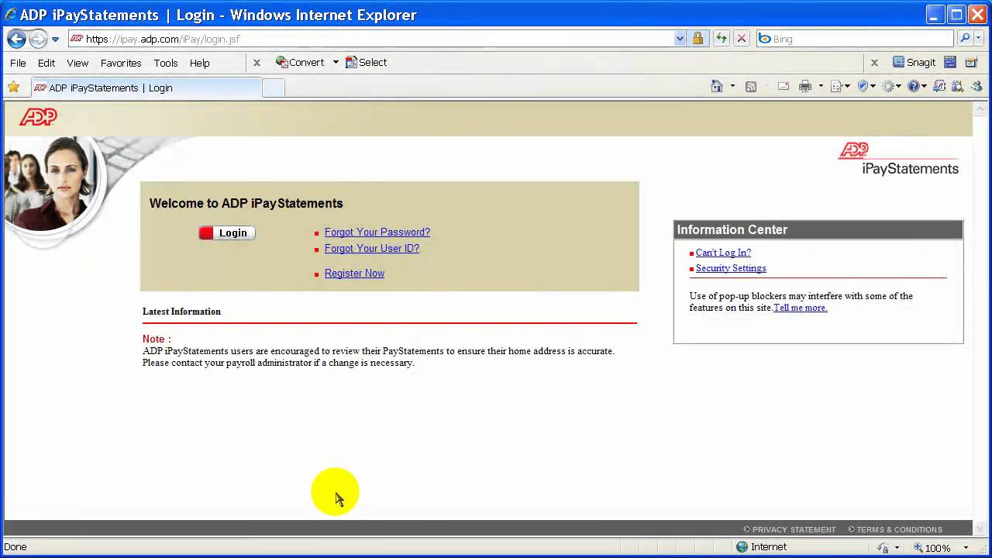Open the Page menu icon

click(x=840, y=87)
